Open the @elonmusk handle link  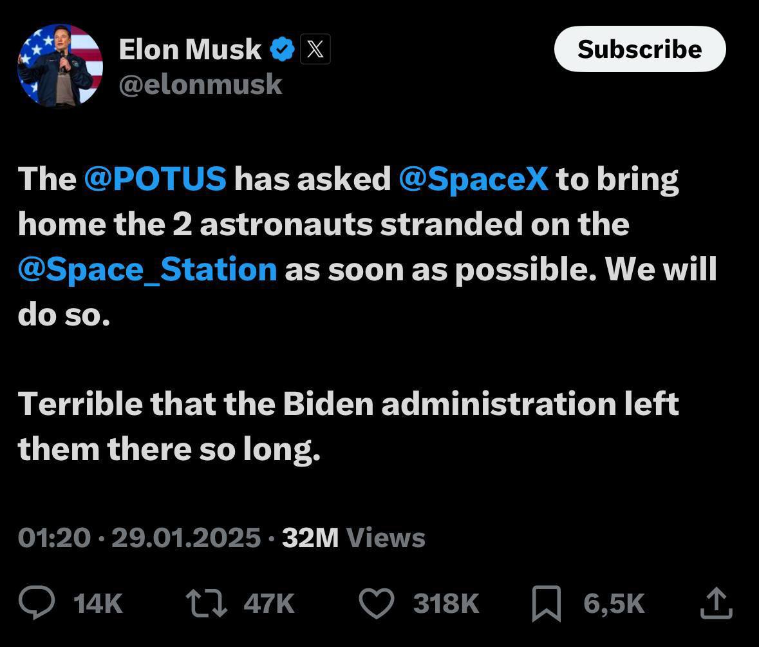200,84
